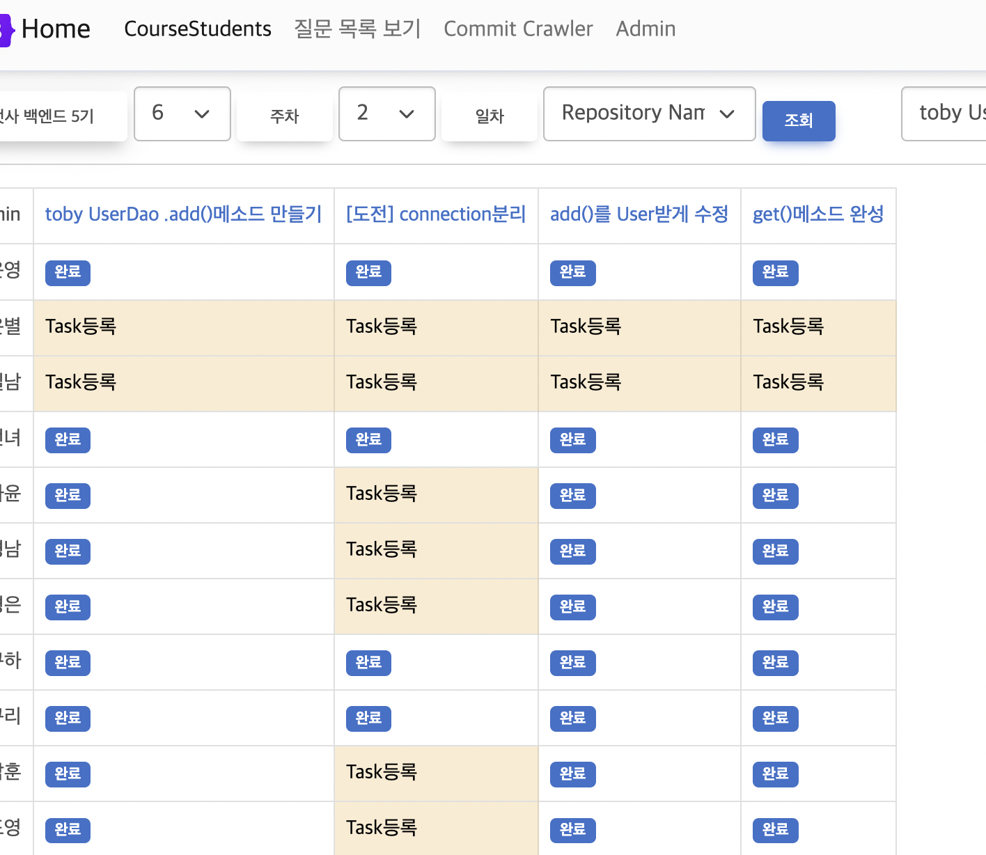The image size is (986, 855).
Task: Click 완료 badge in toby UserDao column, 윤 row
Action: coord(68,496)
